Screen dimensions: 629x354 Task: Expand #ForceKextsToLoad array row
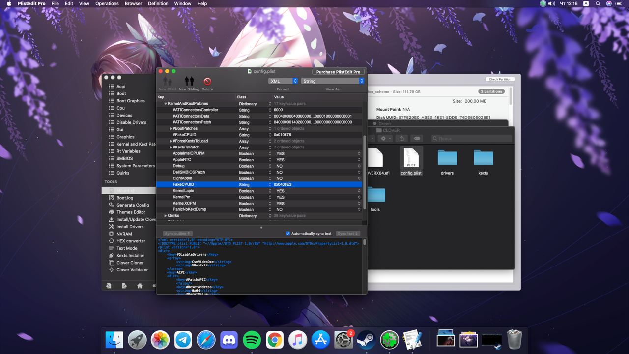[171, 141]
